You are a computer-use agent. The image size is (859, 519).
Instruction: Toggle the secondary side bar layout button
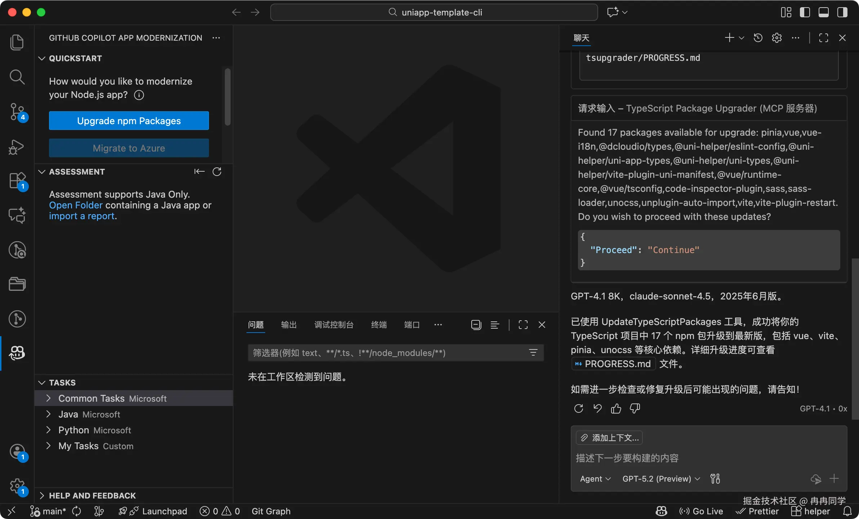pos(842,12)
